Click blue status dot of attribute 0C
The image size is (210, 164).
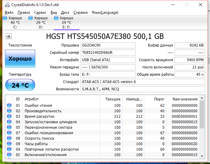click(x=9, y=155)
